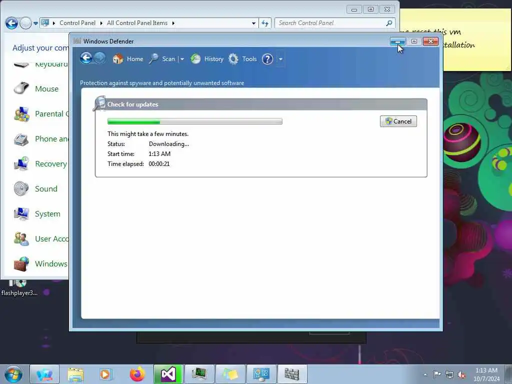Click the Scan label in Defender toolbar
Screen dimensions: 512x384
[168, 59]
